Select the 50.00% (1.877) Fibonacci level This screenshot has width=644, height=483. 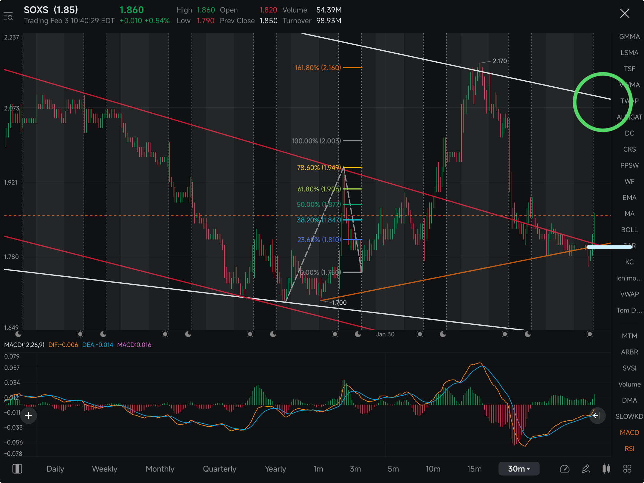319,205
